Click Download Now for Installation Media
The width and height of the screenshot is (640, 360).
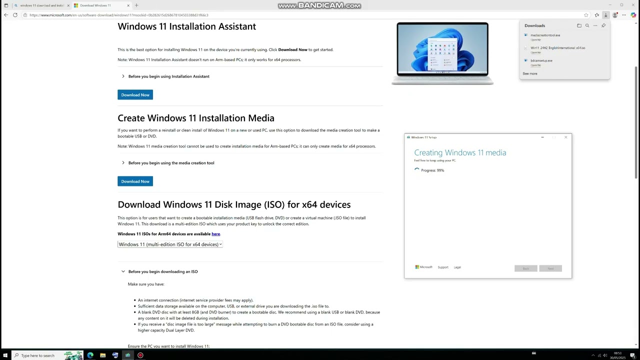tap(135, 181)
